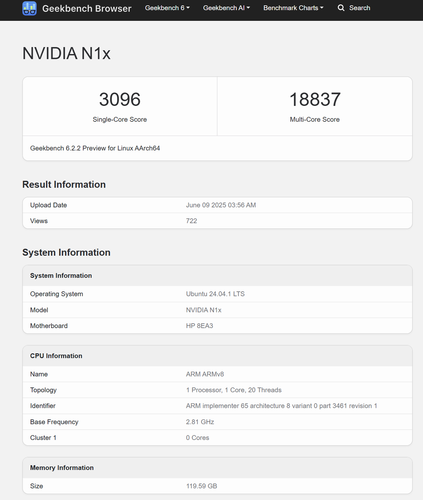Select the Upload Date row
The height and width of the screenshot is (500, 423).
pyautogui.click(x=217, y=205)
